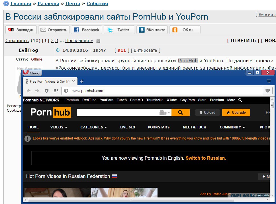The width and height of the screenshot is (276, 204).
Task: Open the Opera Меню button
Action: [x=32, y=73]
